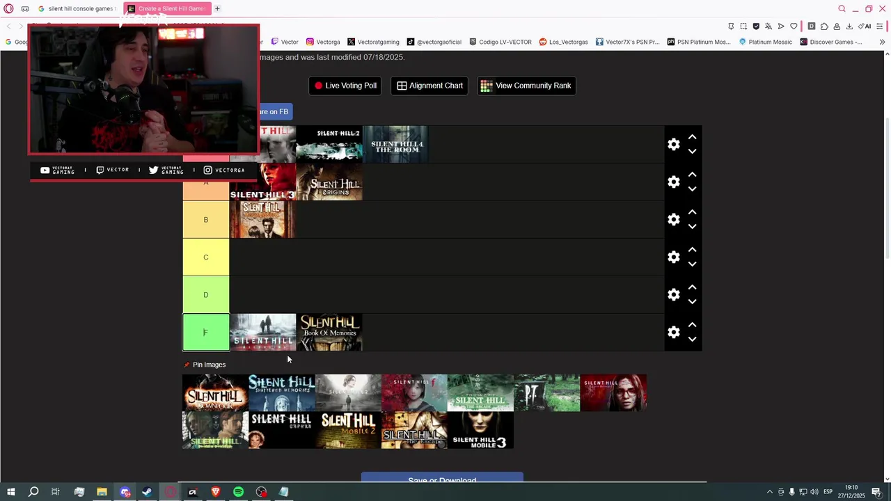This screenshot has height=501, width=891.
Task: Pick the Silent Hill The Escape image
Action: (414, 430)
